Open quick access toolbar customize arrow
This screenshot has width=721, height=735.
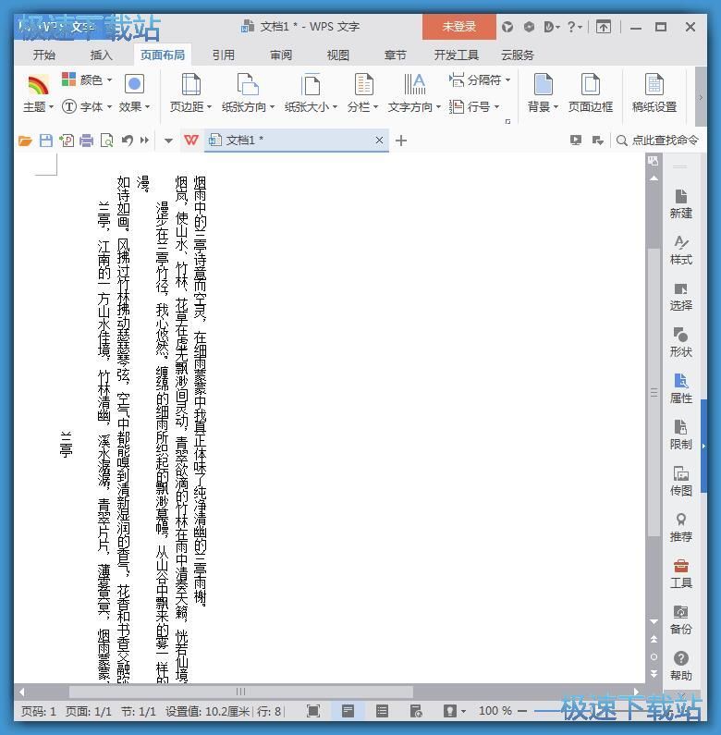pos(168,141)
